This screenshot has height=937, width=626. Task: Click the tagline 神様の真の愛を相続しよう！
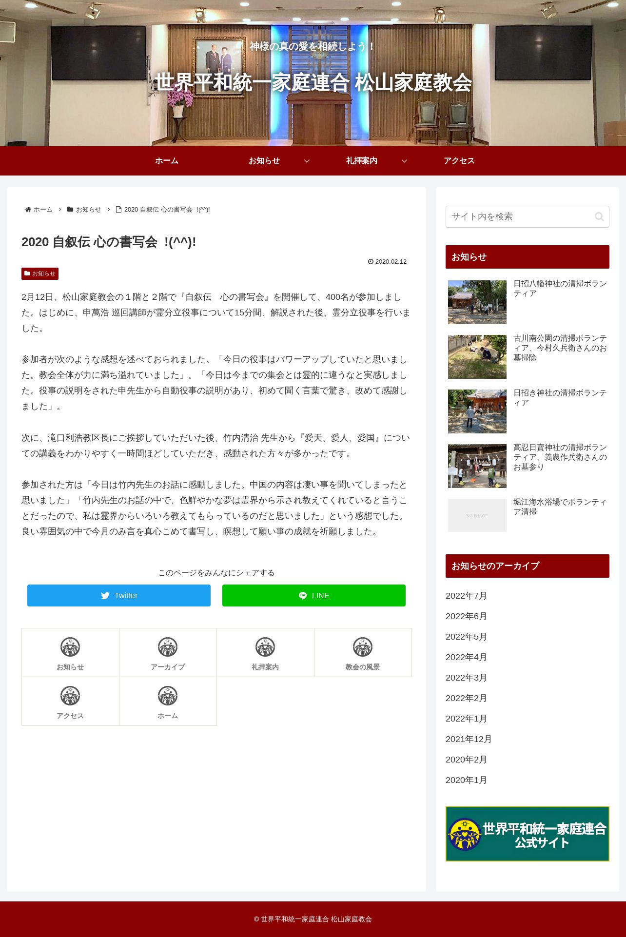coord(313,46)
